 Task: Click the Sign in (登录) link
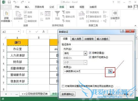coord(130,7)
